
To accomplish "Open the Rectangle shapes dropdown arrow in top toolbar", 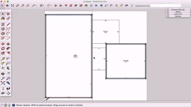I will coord(44,6).
